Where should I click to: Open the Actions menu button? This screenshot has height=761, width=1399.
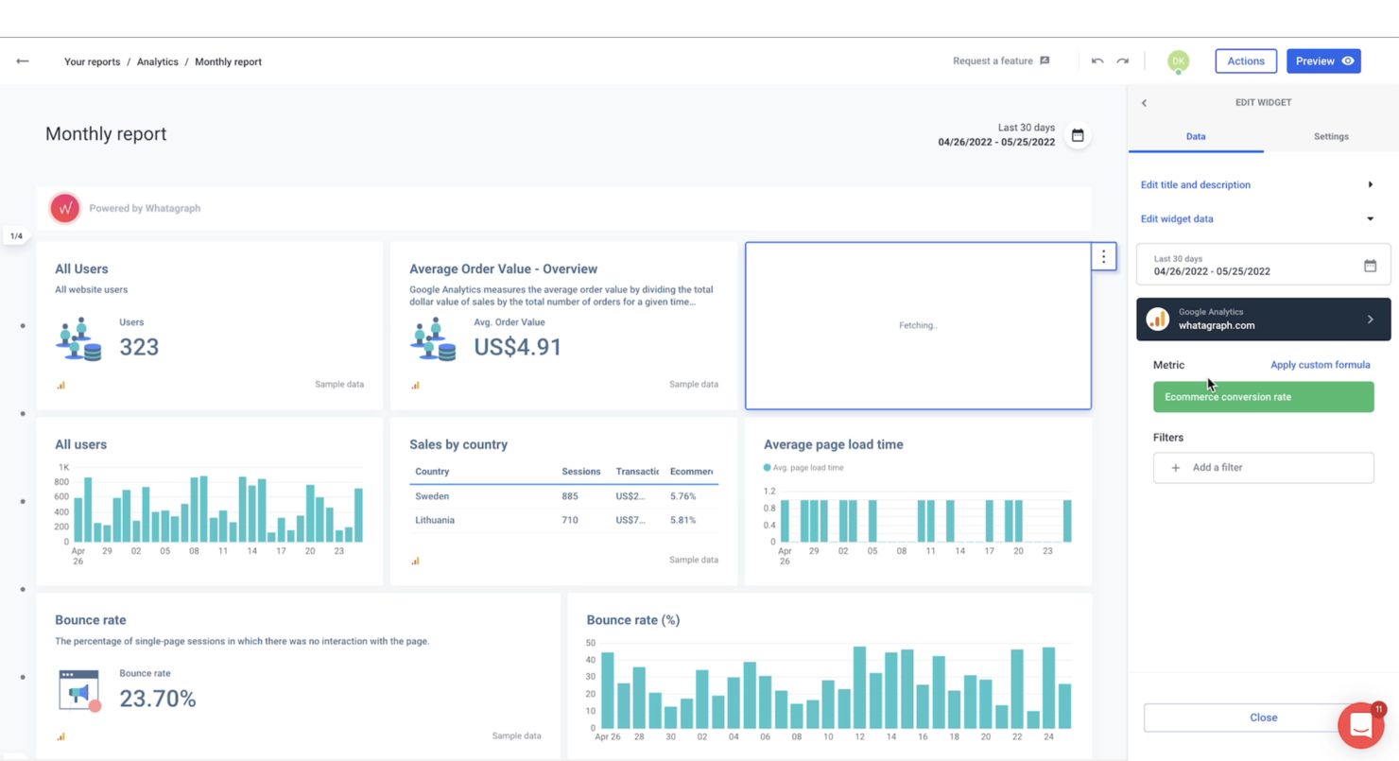tap(1246, 61)
